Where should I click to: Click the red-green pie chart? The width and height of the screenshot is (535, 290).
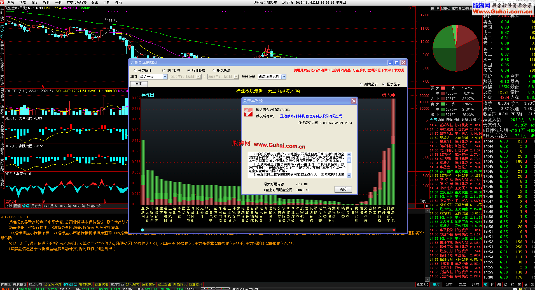[x=455, y=48]
